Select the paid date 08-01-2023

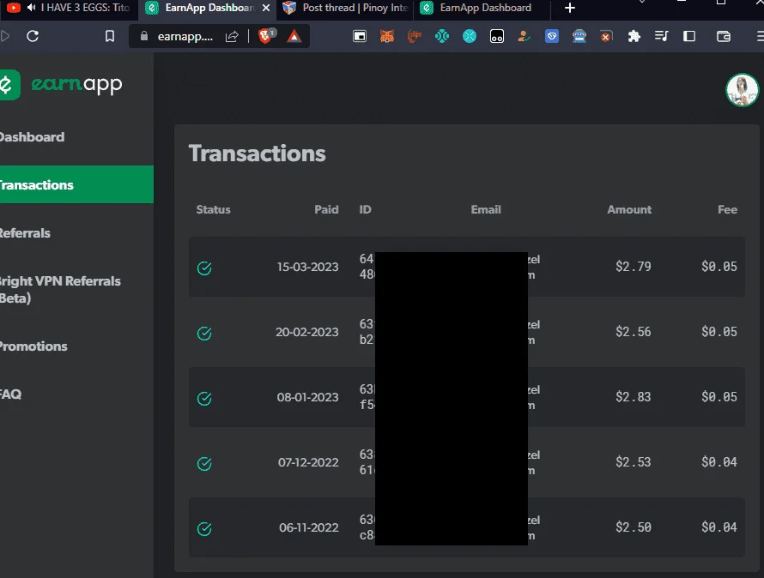coord(307,397)
